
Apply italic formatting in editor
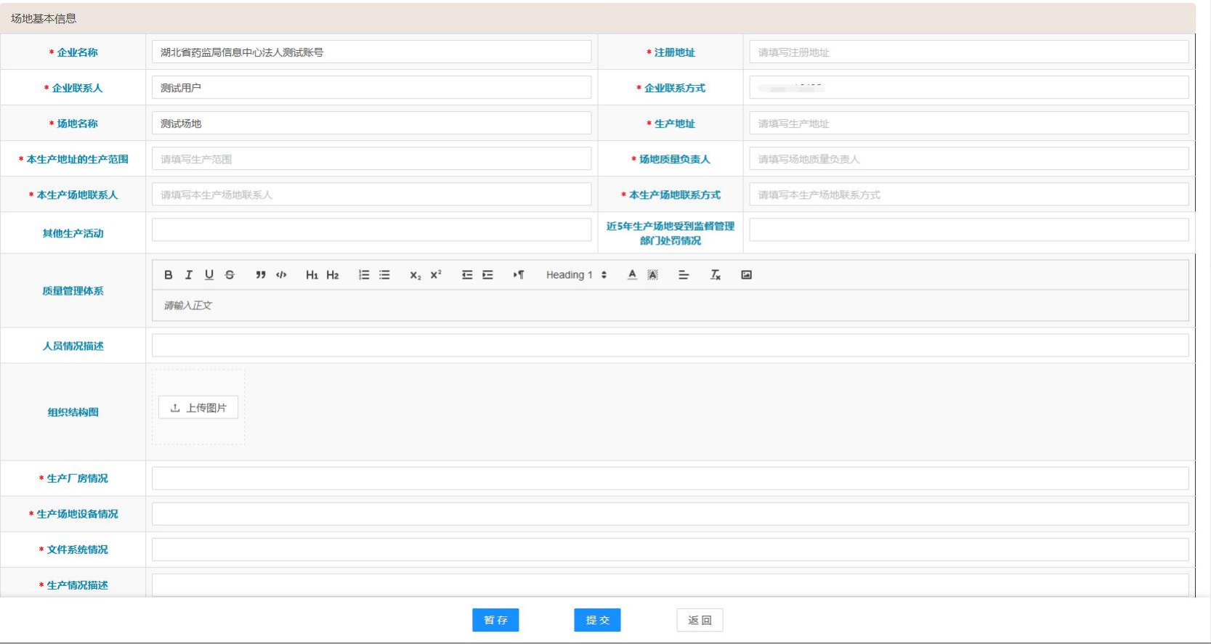coord(188,274)
